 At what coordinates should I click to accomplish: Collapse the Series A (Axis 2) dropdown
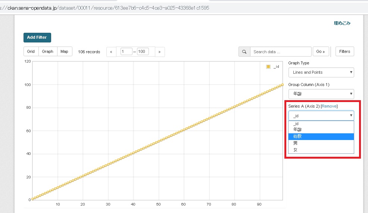click(321, 116)
